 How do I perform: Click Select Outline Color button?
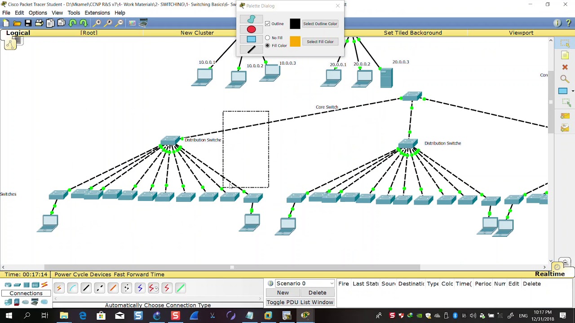click(320, 24)
